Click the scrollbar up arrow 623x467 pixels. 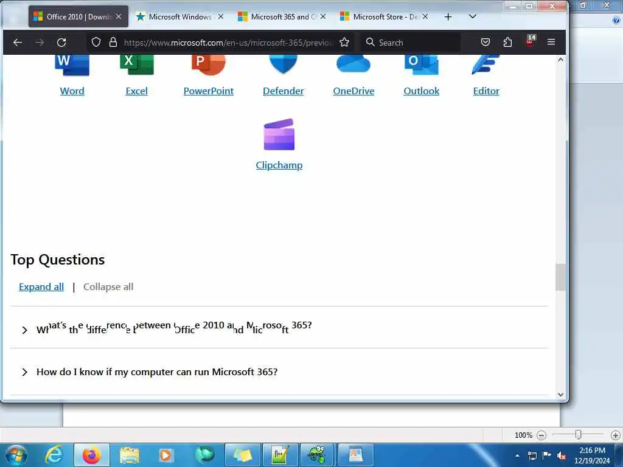click(x=560, y=60)
